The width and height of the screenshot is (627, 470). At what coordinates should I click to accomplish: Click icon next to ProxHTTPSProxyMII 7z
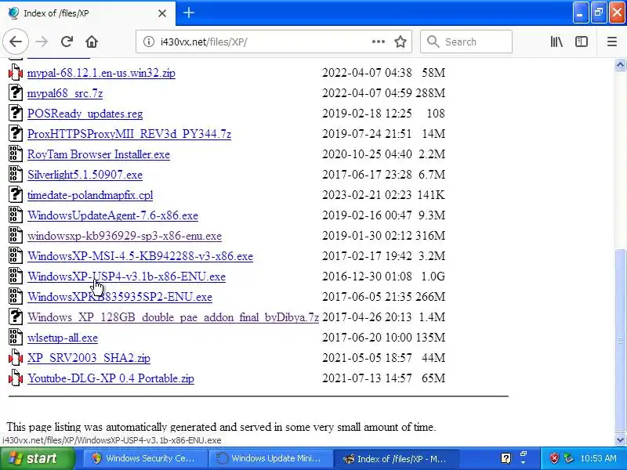pyautogui.click(x=16, y=134)
